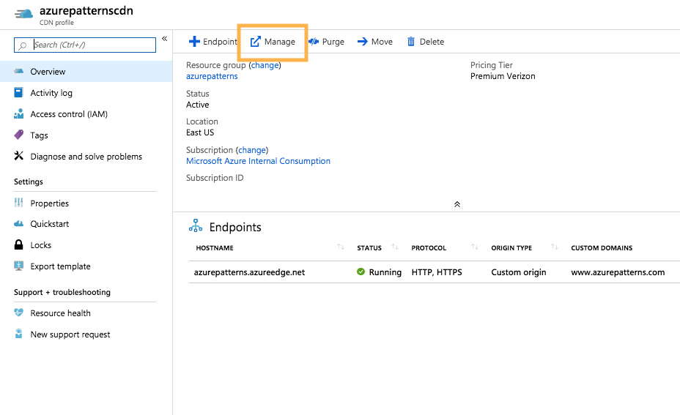Open Diagnose and solve problems
680x415 pixels.
[x=86, y=157]
